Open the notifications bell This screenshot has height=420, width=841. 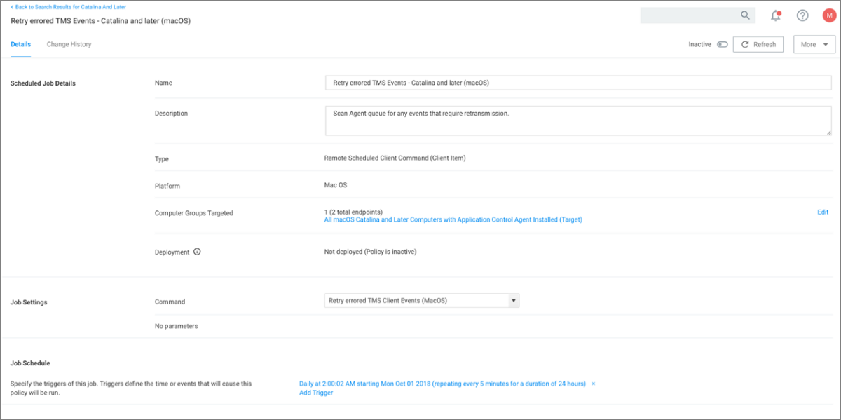tap(776, 15)
